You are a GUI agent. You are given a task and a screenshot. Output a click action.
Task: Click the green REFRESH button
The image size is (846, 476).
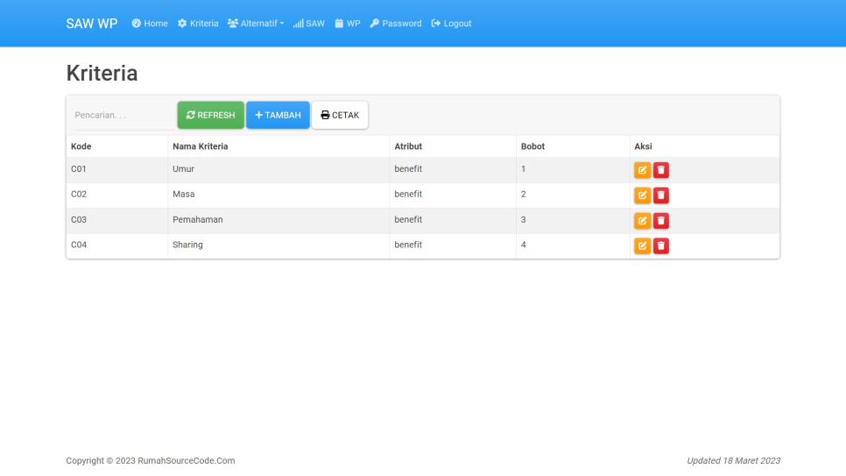210,115
